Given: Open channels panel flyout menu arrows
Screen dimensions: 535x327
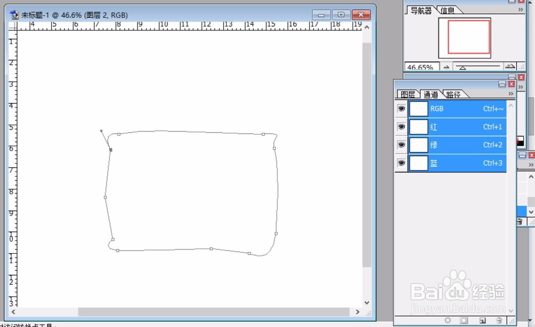Looking at the screenshot, I should pyautogui.click(x=511, y=94).
